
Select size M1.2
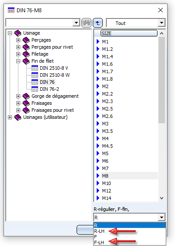click(x=107, y=49)
